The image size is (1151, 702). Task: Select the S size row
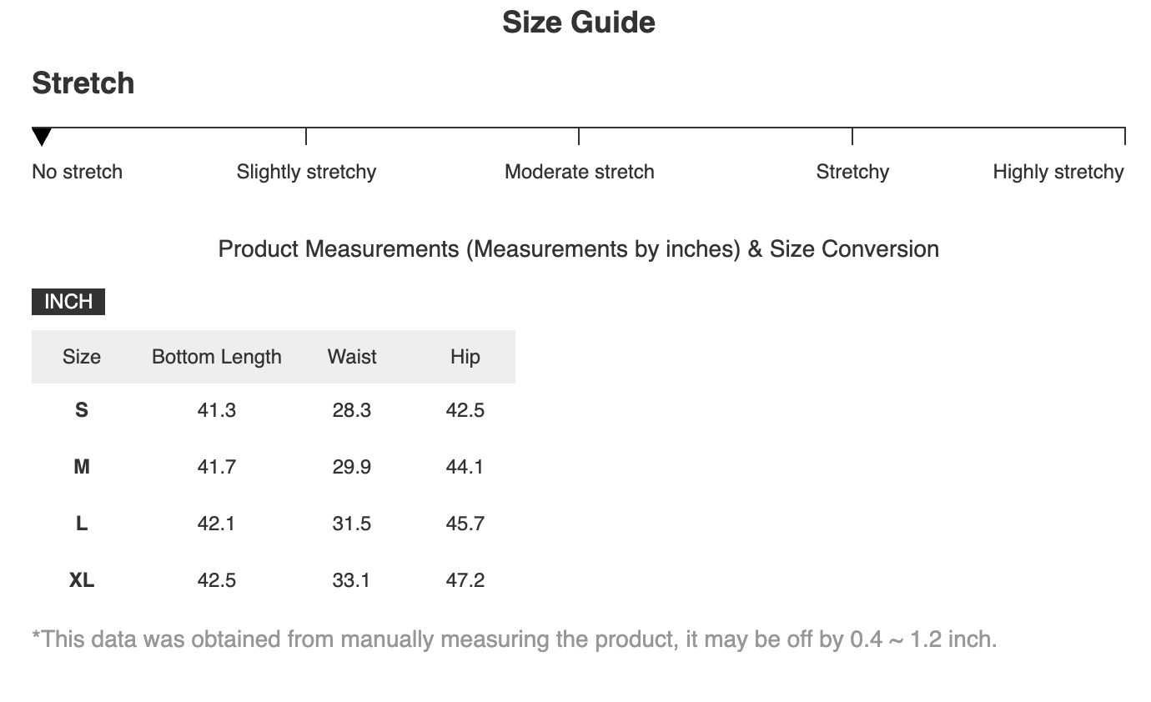coord(274,410)
